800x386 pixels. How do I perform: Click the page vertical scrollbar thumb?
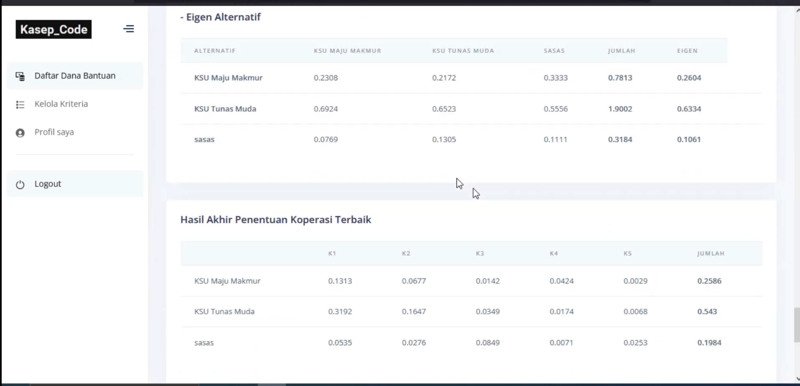tap(797, 325)
